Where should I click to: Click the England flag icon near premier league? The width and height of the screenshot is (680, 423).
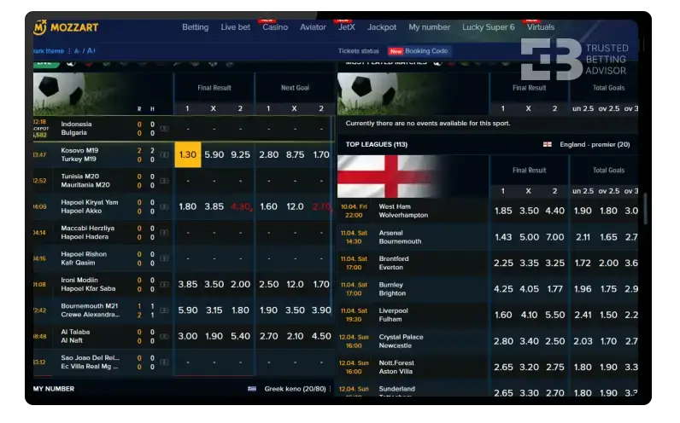548,145
